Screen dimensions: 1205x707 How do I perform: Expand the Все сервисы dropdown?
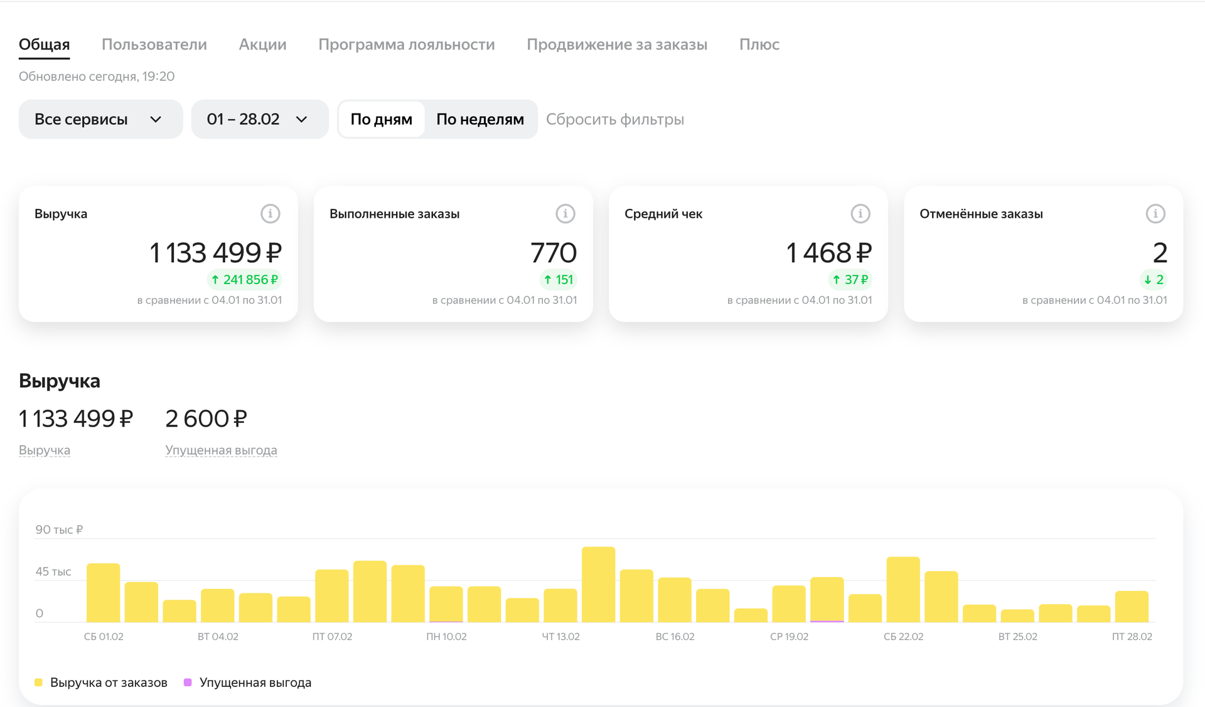click(x=100, y=119)
